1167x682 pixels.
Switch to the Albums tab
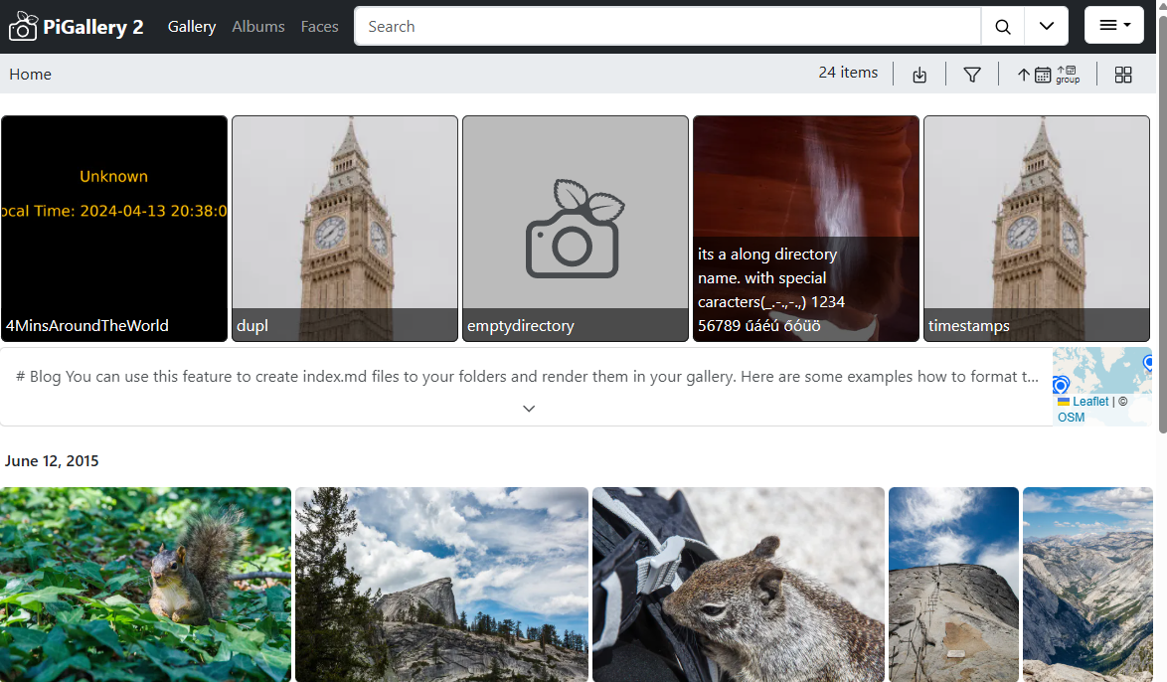click(258, 27)
